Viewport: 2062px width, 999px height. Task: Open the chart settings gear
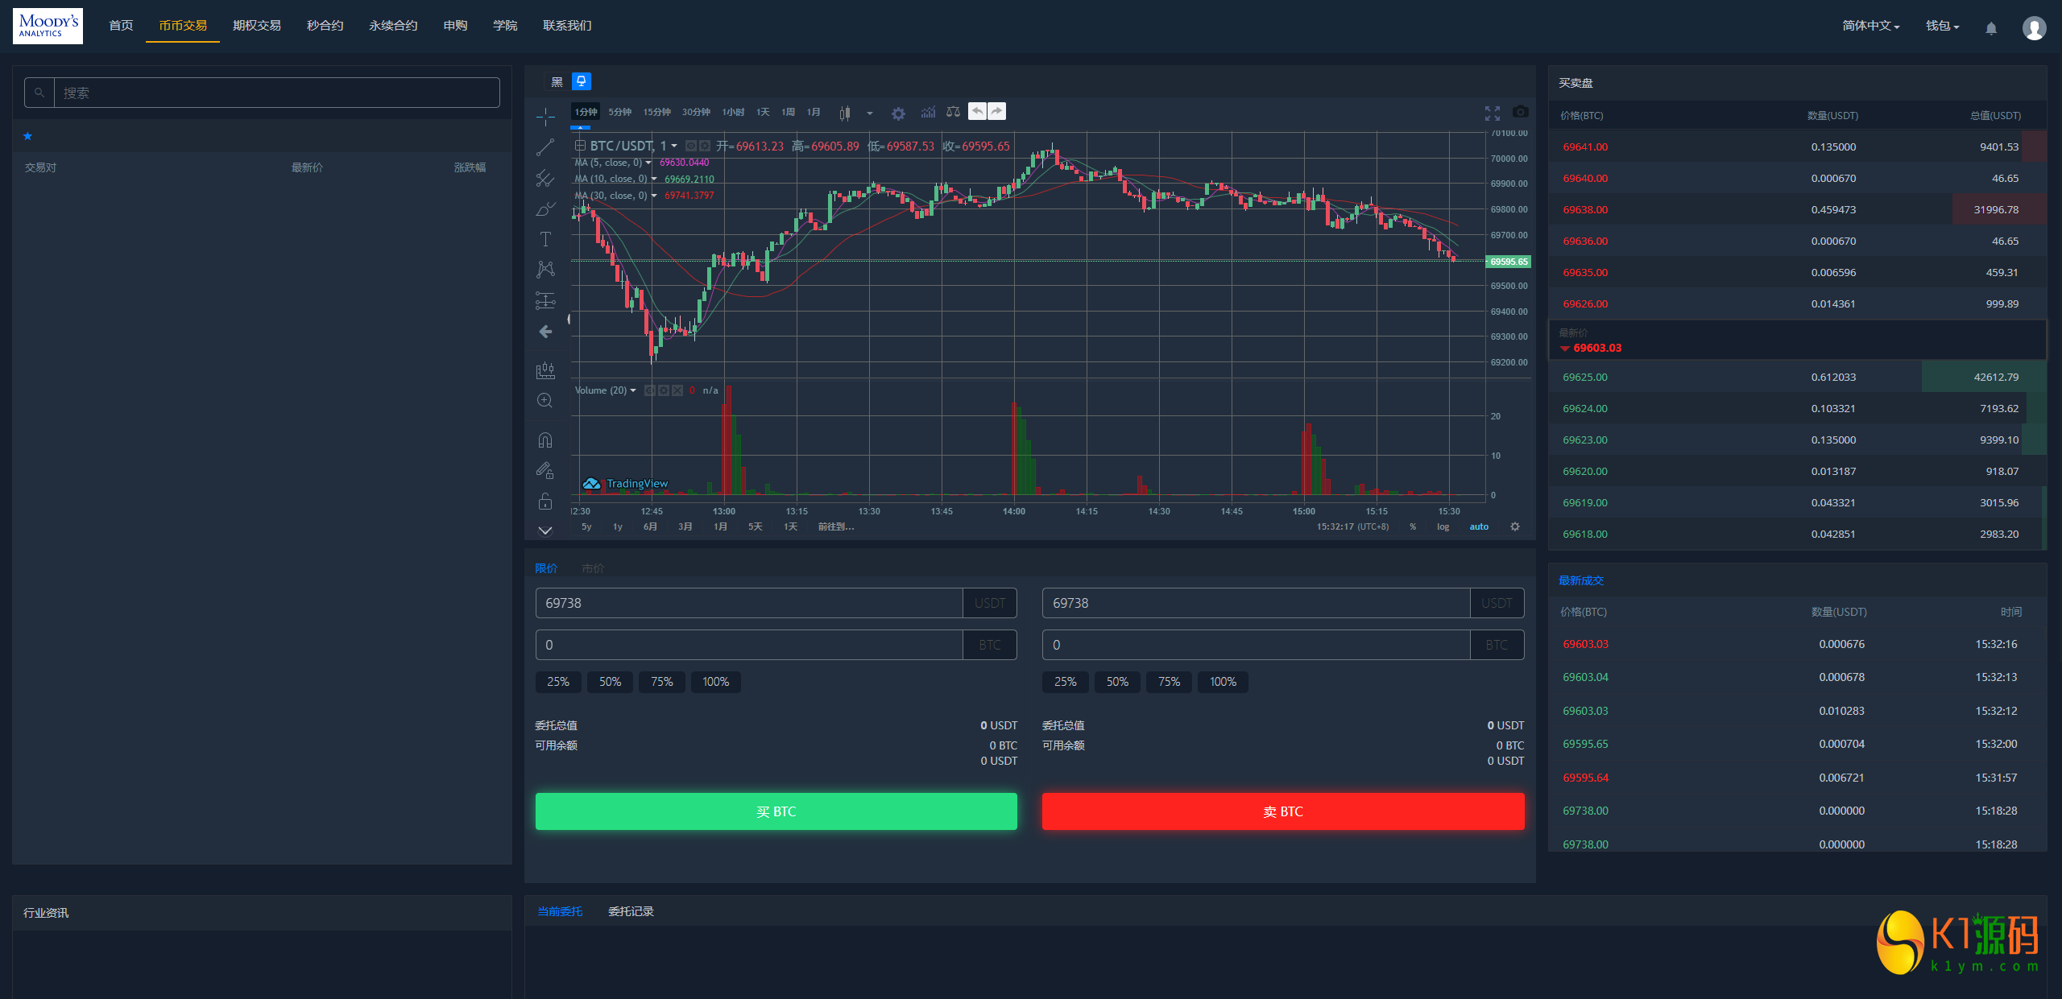[898, 114]
